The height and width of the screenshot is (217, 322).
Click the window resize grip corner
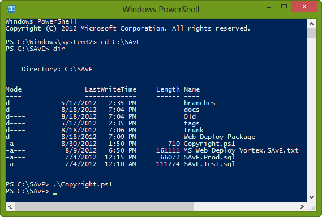click(312, 208)
